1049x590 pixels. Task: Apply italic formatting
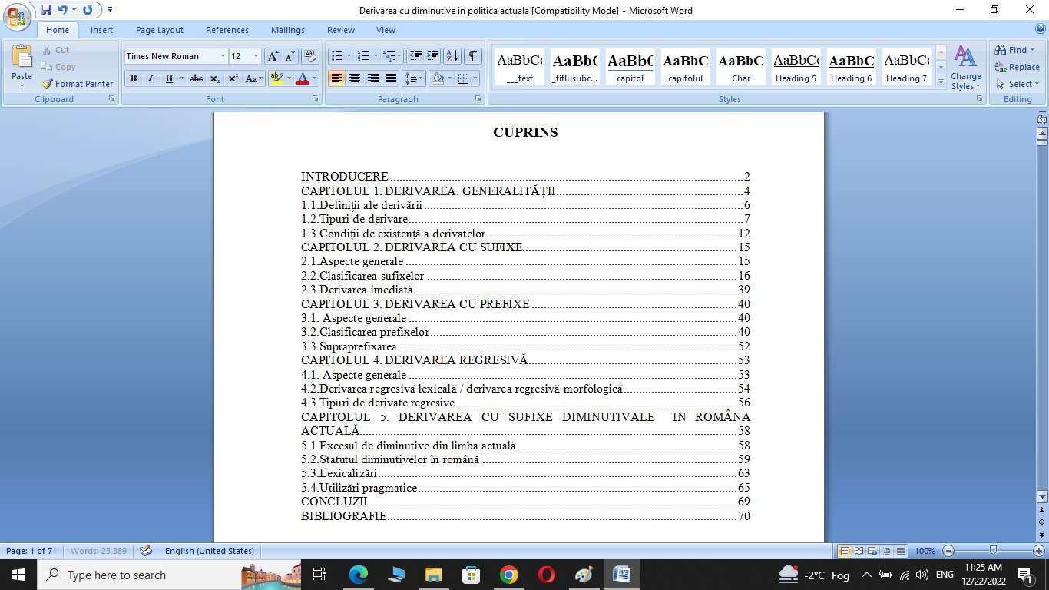[x=151, y=78]
